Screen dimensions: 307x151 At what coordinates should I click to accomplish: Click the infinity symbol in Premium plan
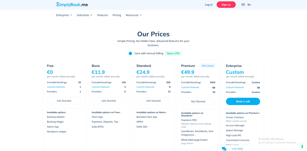click(214, 88)
